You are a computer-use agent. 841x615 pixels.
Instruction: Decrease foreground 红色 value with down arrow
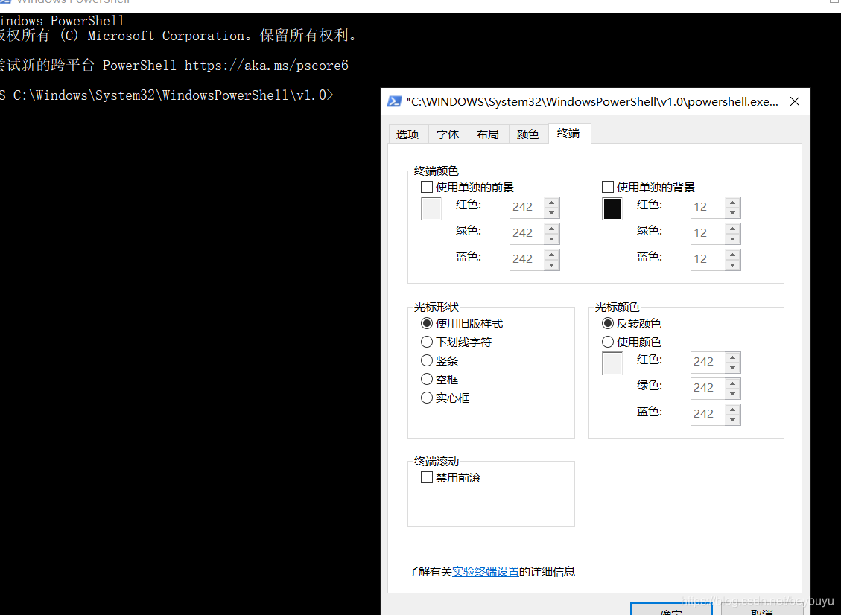(551, 212)
